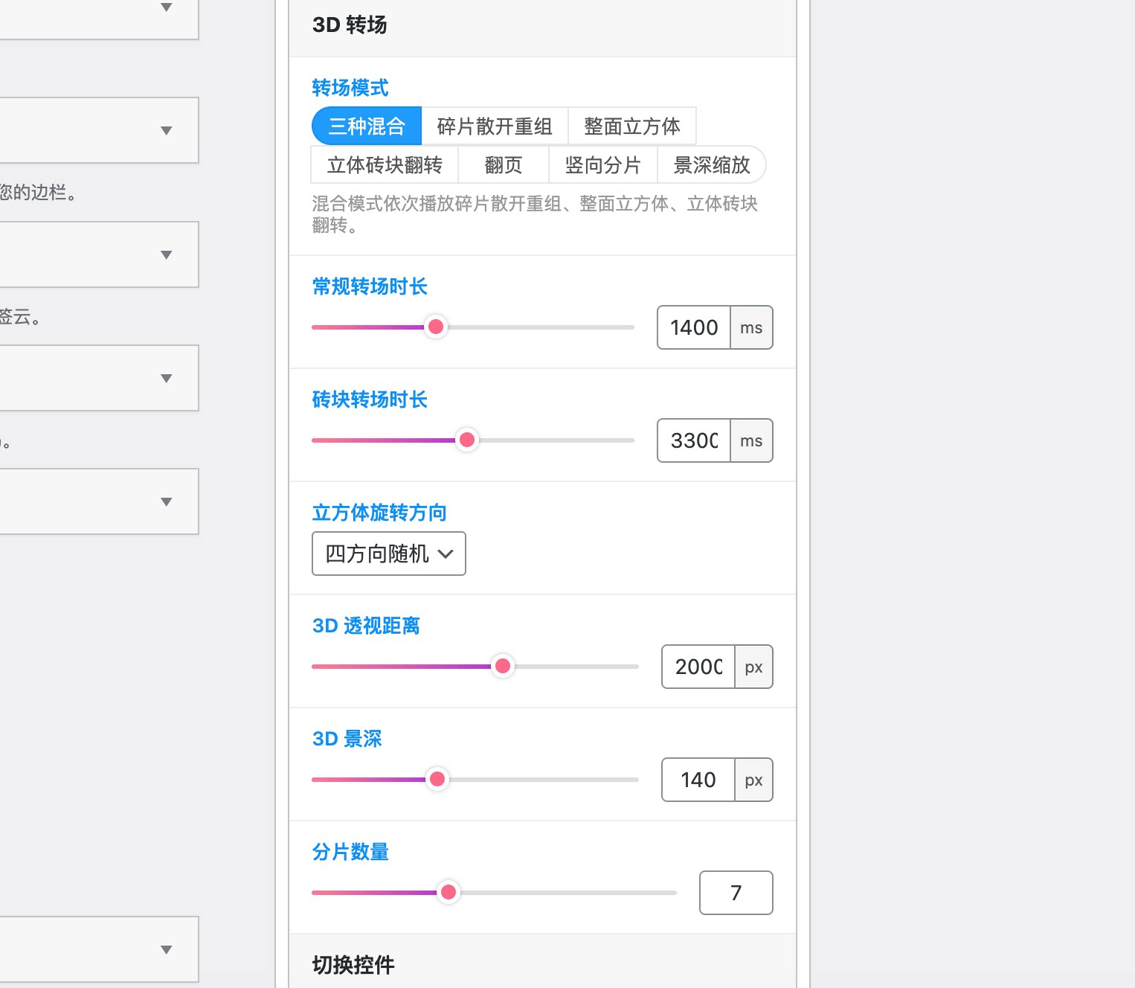1135x988 pixels.
Task: Click the 混合模式依次播放 description text
Action: click(x=535, y=214)
